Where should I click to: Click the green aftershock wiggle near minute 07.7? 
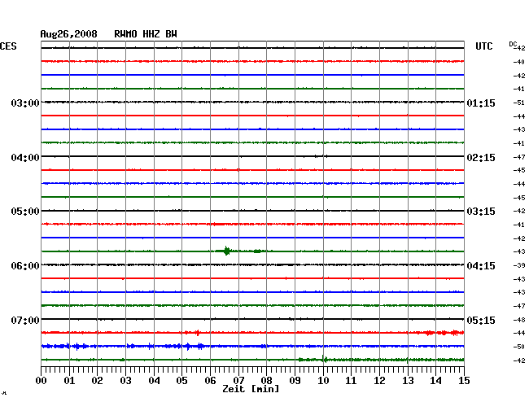click(257, 251)
